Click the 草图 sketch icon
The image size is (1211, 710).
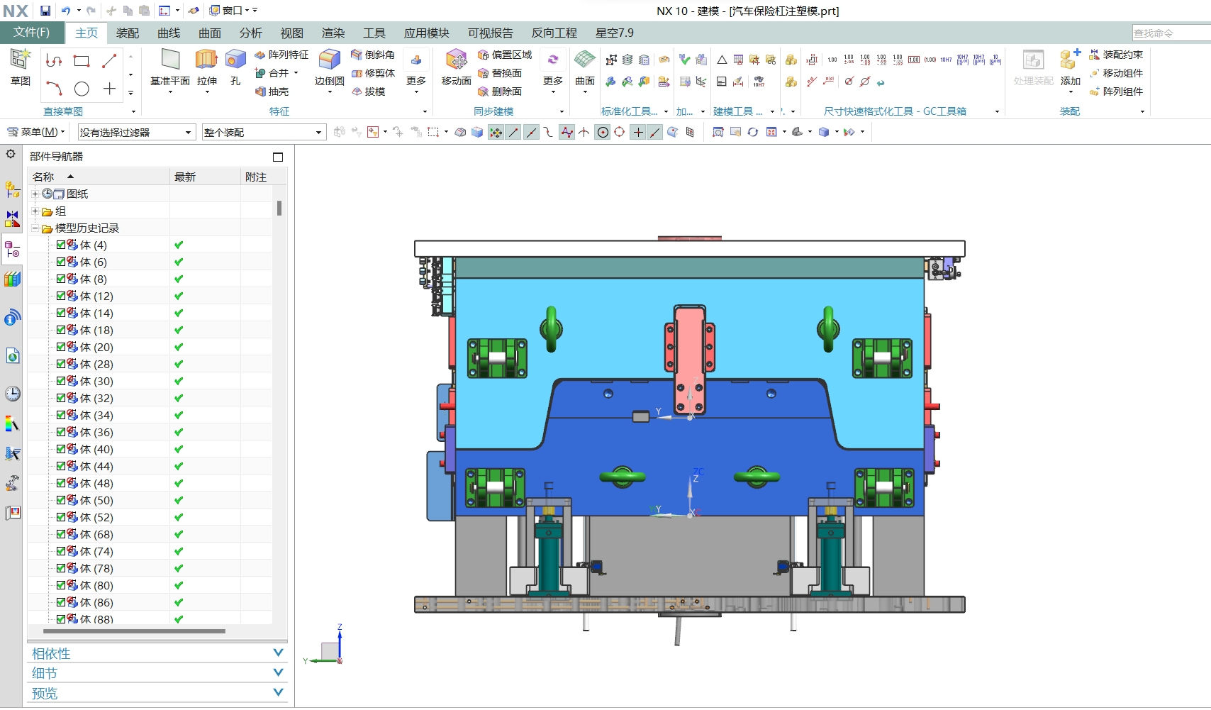20,69
